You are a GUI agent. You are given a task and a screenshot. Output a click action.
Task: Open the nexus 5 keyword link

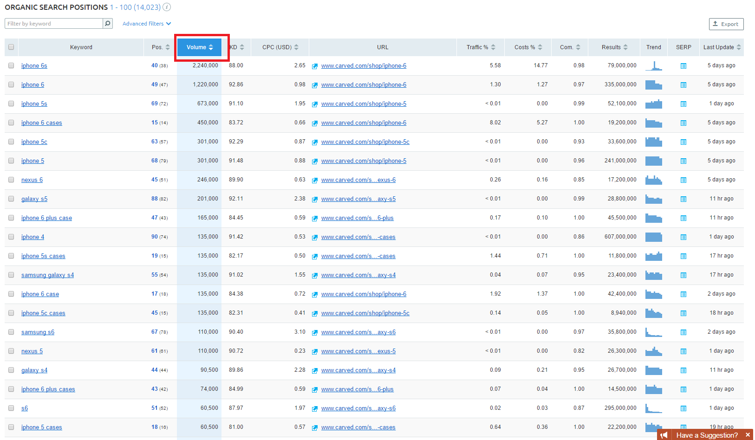pyautogui.click(x=32, y=351)
